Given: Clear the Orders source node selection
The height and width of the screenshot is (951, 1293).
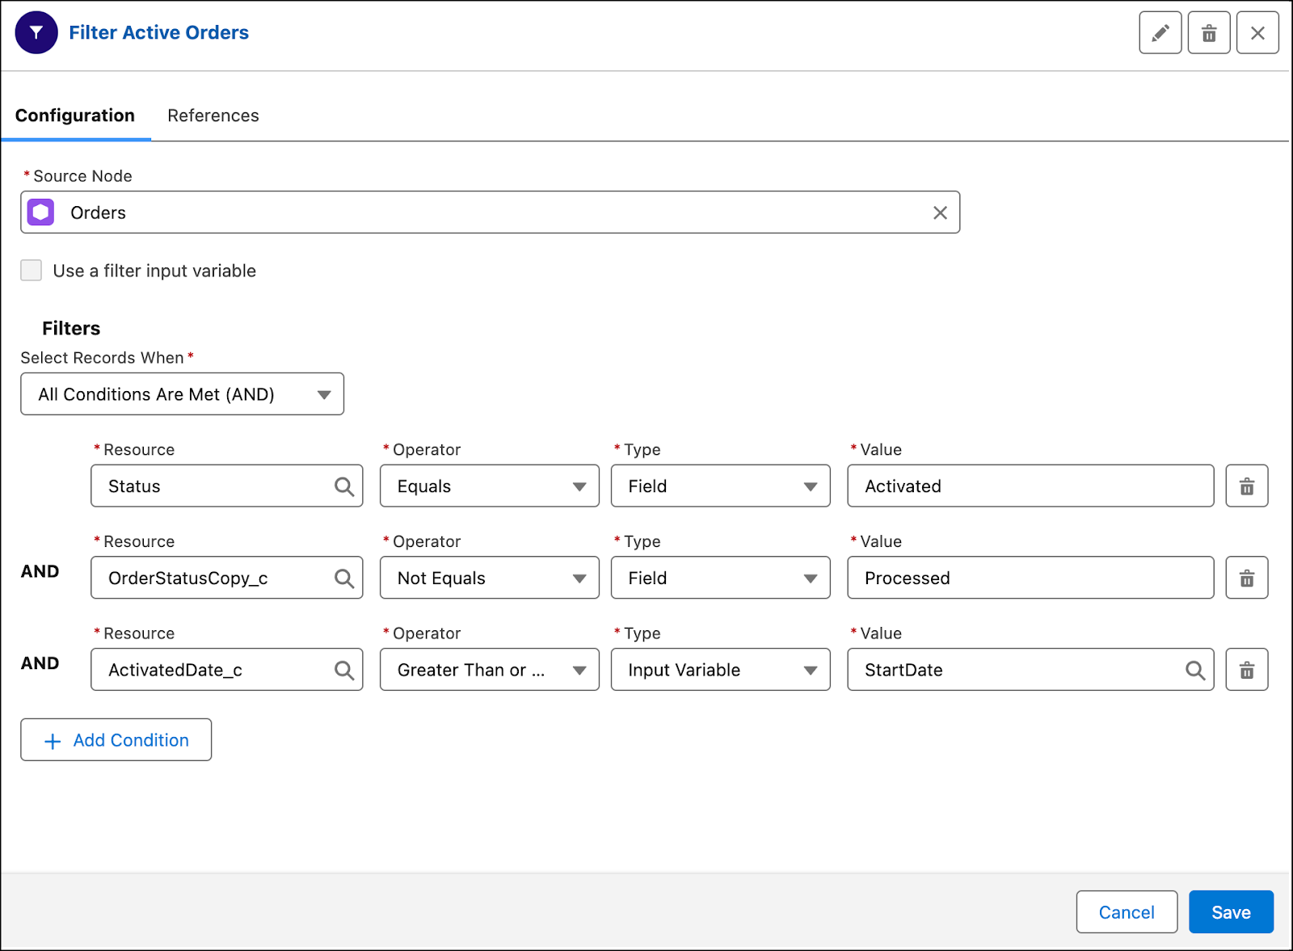Looking at the screenshot, I should (939, 213).
